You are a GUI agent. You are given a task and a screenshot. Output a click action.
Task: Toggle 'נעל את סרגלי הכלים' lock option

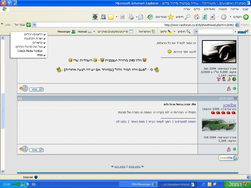click(29, 47)
